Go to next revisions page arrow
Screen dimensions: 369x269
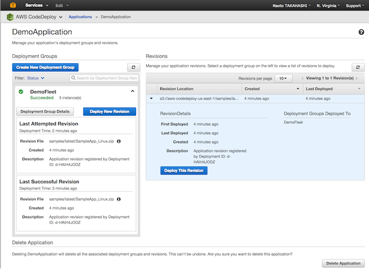pyautogui.click(x=357, y=78)
